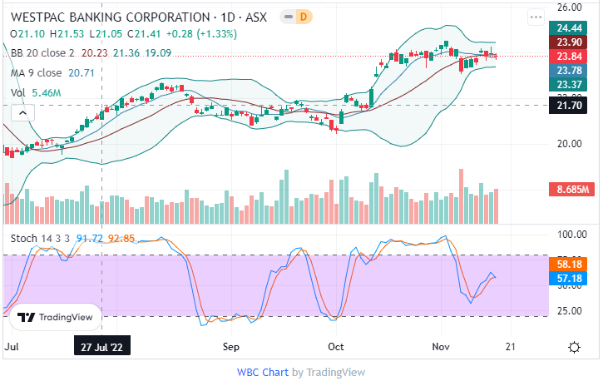Click the delayed data 'D' badge
The height and width of the screenshot is (386, 603).
(x=304, y=17)
